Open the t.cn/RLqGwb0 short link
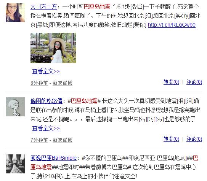Screen dimensions: 207x181 (172, 25)
